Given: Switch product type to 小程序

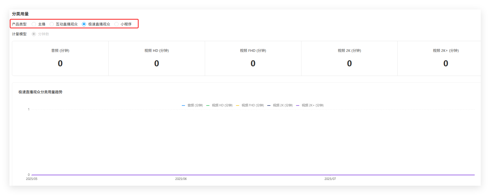Looking at the screenshot, I should (x=116, y=24).
